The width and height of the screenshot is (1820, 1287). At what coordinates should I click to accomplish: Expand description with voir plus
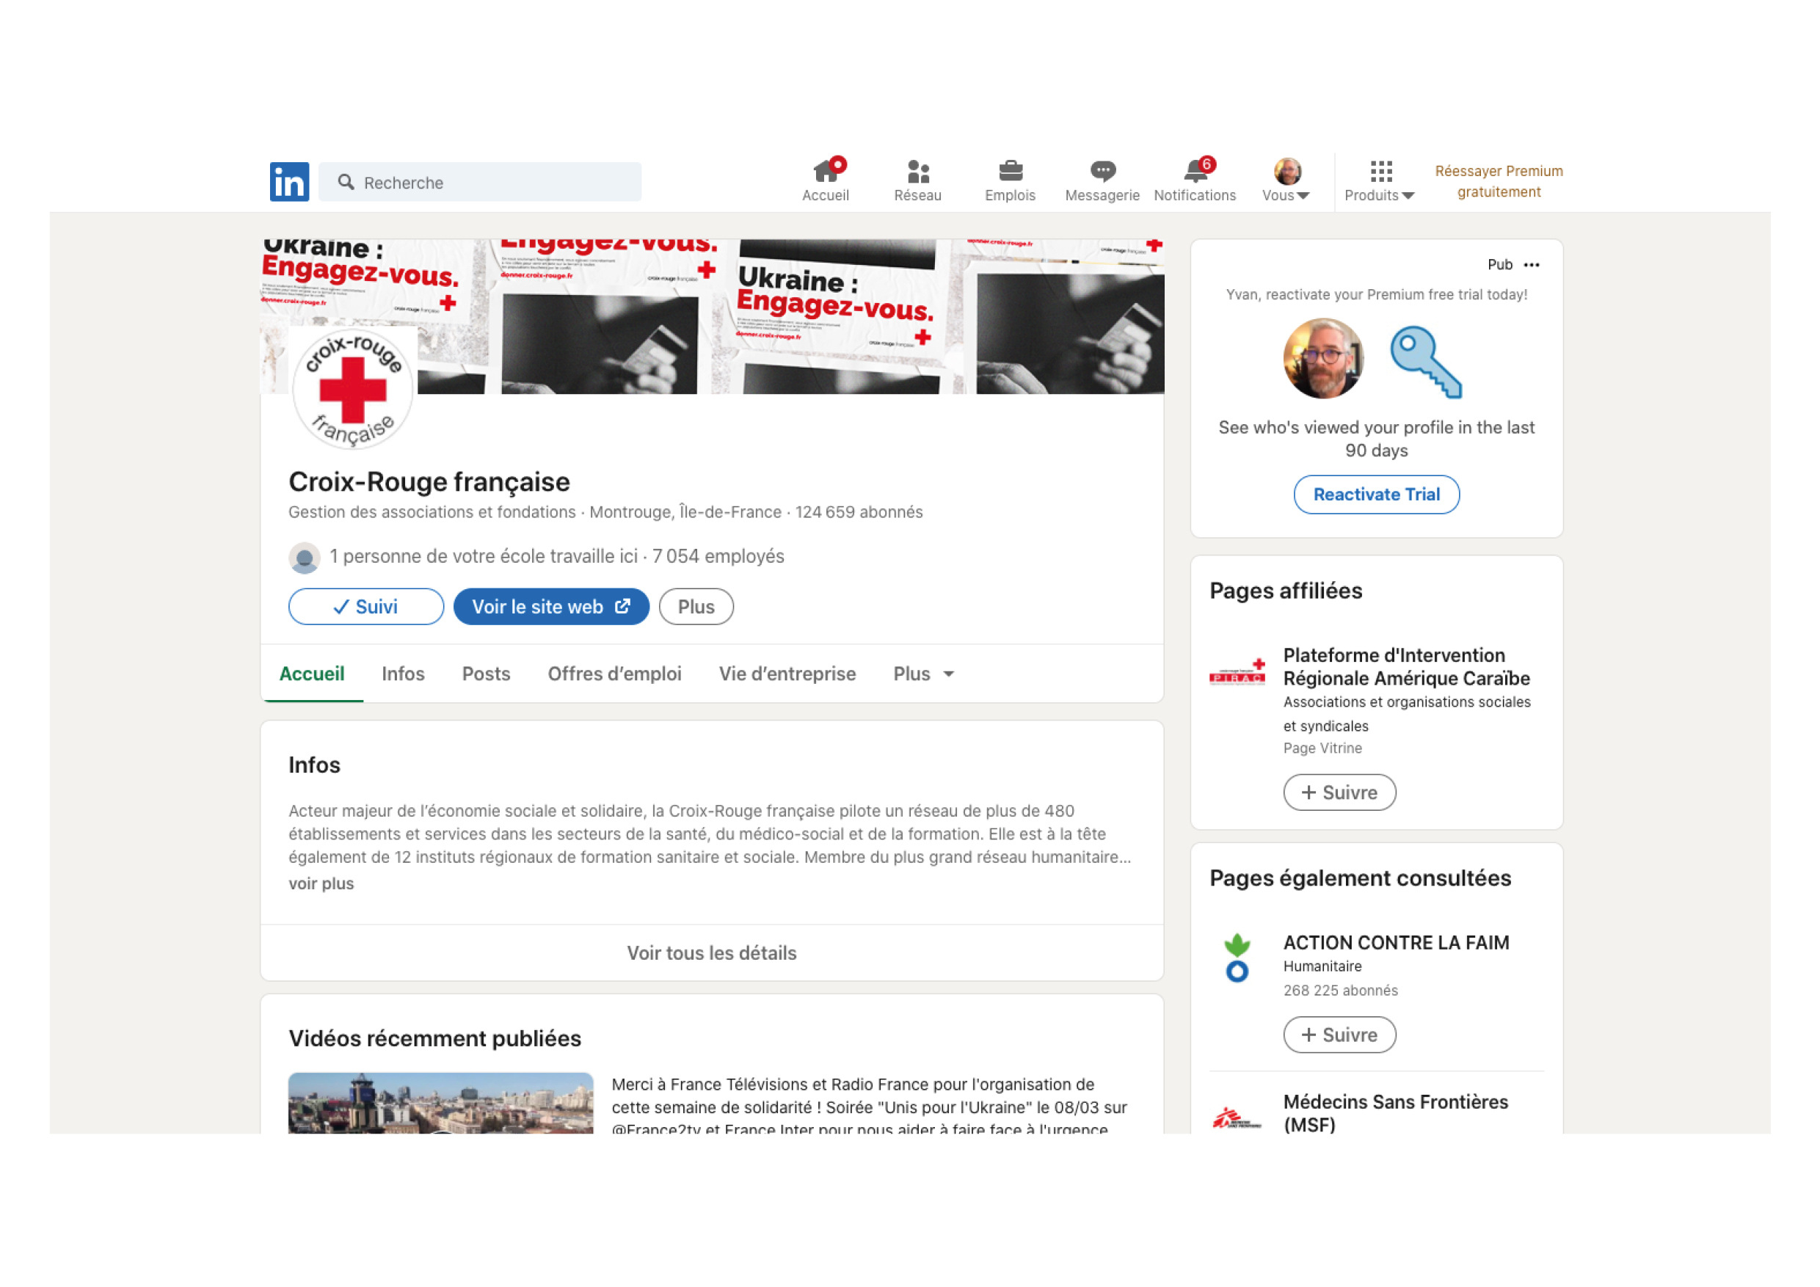coord(321,883)
